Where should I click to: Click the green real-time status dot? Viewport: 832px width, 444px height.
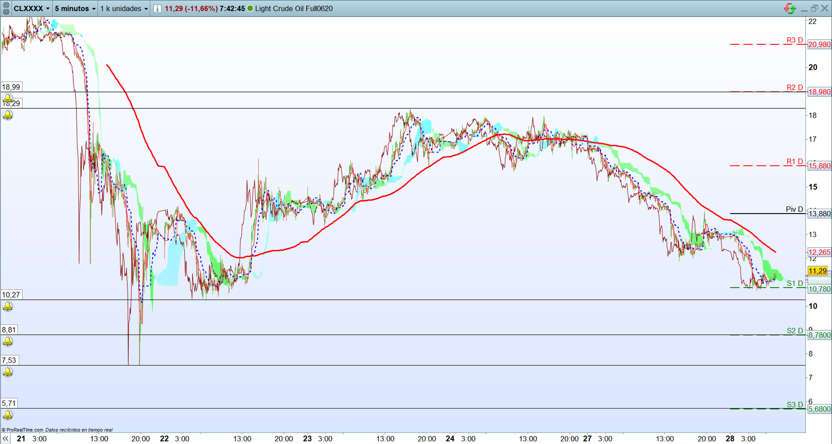(x=250, y=8)
